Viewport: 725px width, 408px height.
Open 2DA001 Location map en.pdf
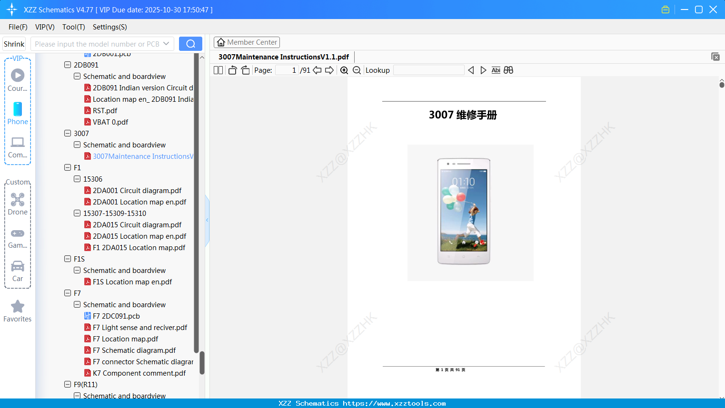point(139,202)
